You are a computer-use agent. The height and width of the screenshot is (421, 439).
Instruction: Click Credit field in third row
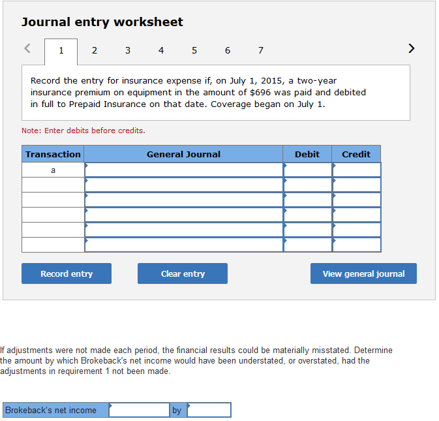357,200
